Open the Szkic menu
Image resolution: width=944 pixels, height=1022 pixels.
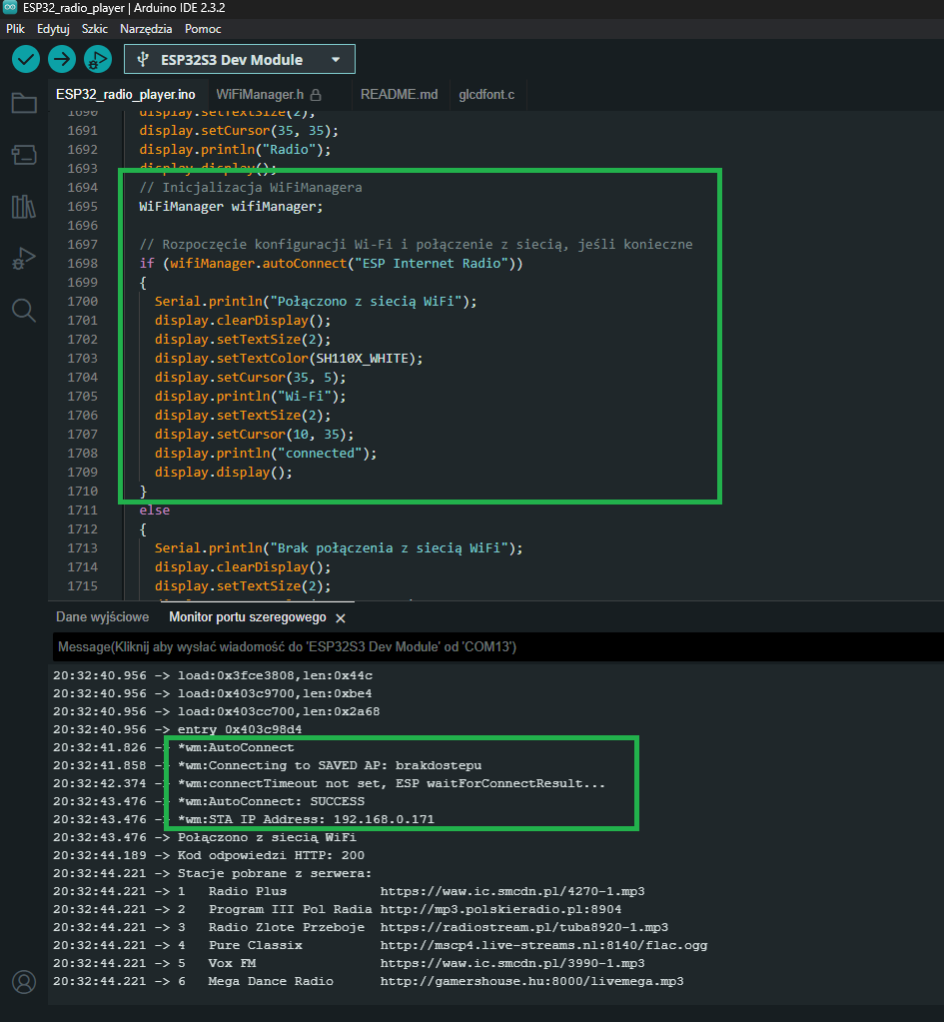coord(95,29)
